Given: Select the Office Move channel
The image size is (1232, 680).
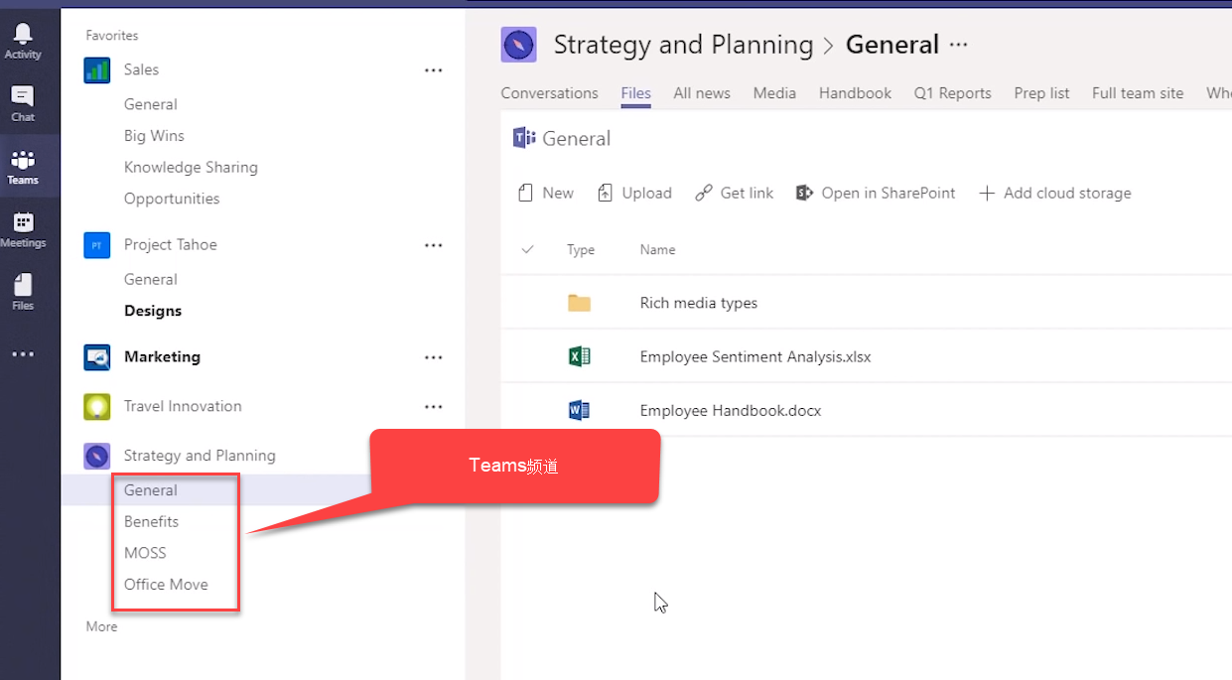Looking at the screenshot, I should [166, 584].
